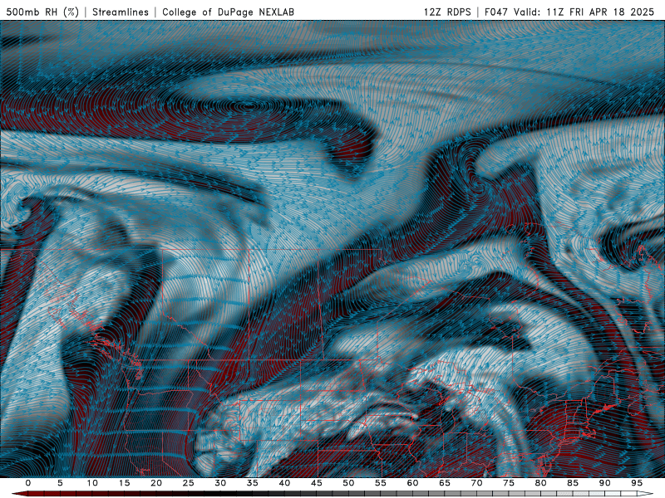
Task: Click the colorbar label "30"
Action: point(220,483)
